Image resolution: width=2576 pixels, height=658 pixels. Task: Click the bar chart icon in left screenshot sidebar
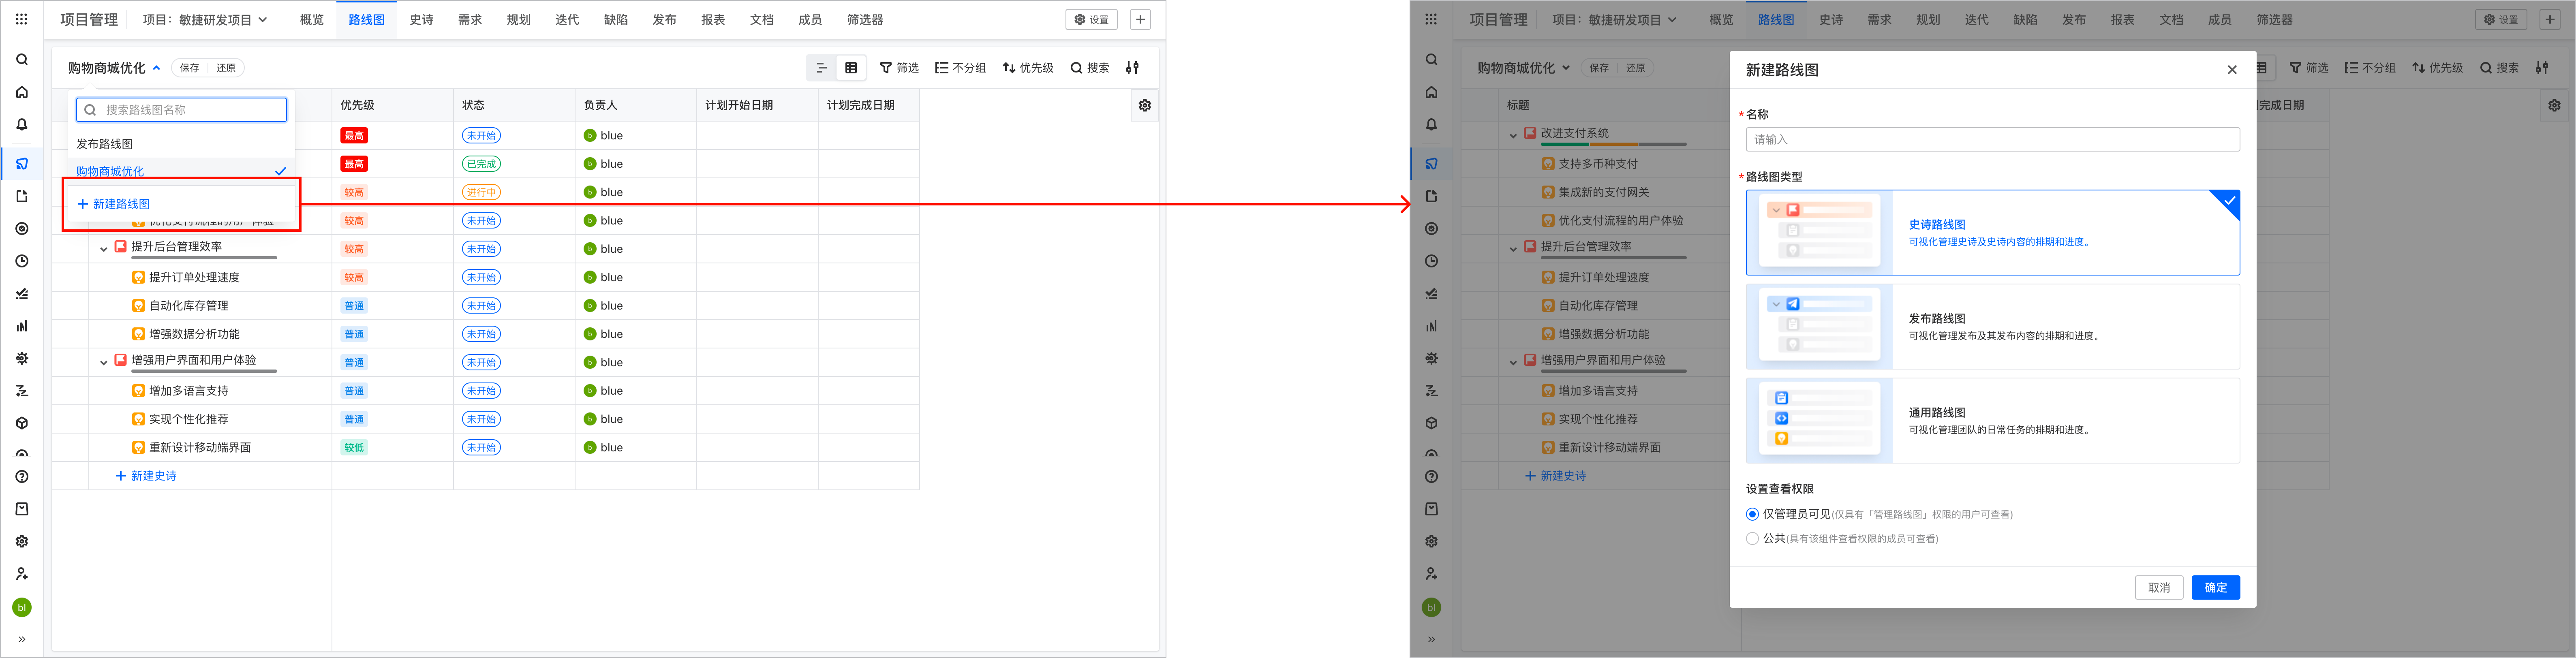[22, 326]
